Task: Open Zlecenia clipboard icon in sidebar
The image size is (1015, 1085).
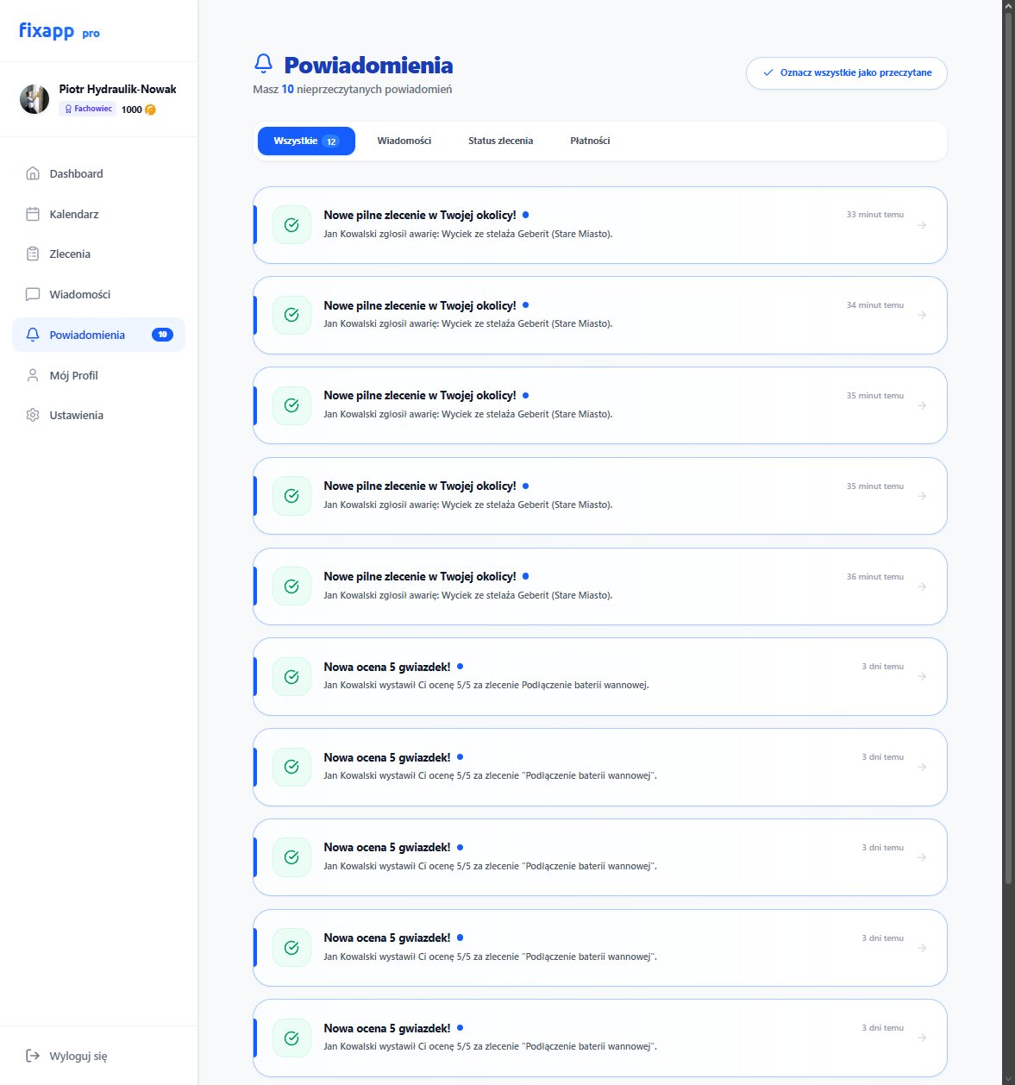Action: pos(33,254)
